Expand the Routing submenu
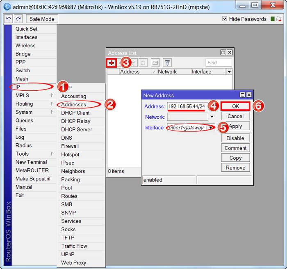287x269 pixels. (30, 104)
